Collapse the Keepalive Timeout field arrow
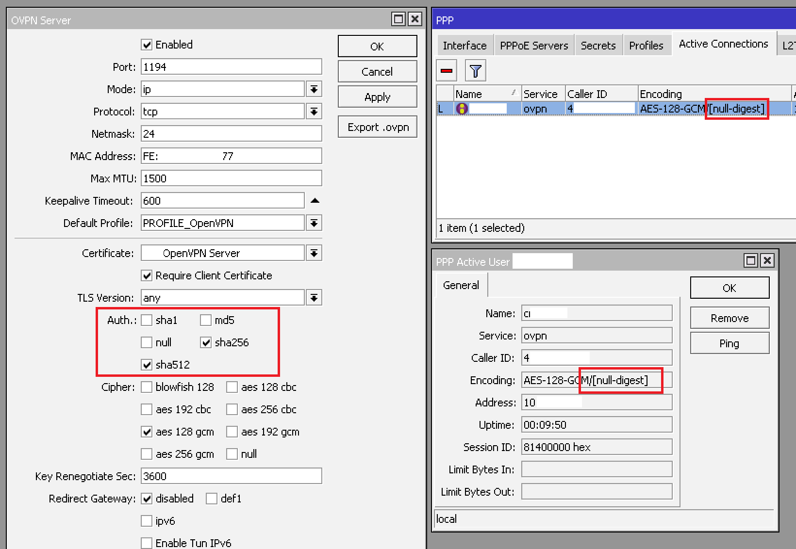 [315, 201]
